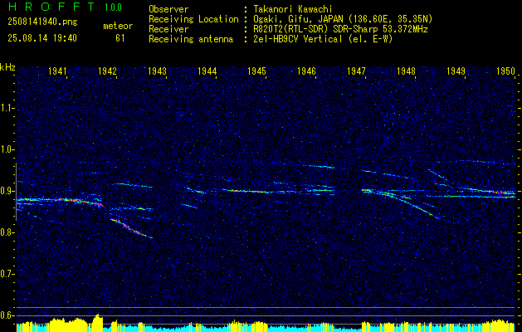Click the 1948 time marker
The image size is (522, 332).
click(x=407, y=71)
